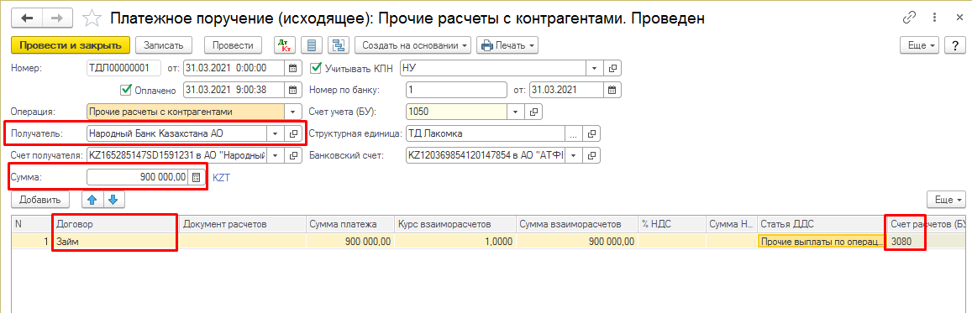This screenshot has width=972, height=313.
Task: Expand the Операция dropdown list
Action: coord(293,112)
